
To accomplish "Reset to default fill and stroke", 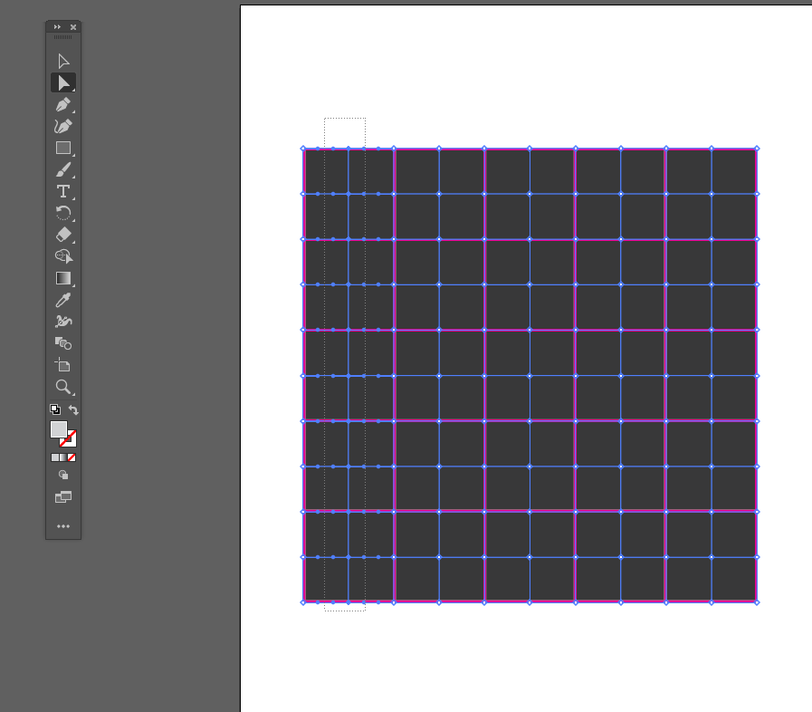I will pyautogui.click(x=55, y=409).
